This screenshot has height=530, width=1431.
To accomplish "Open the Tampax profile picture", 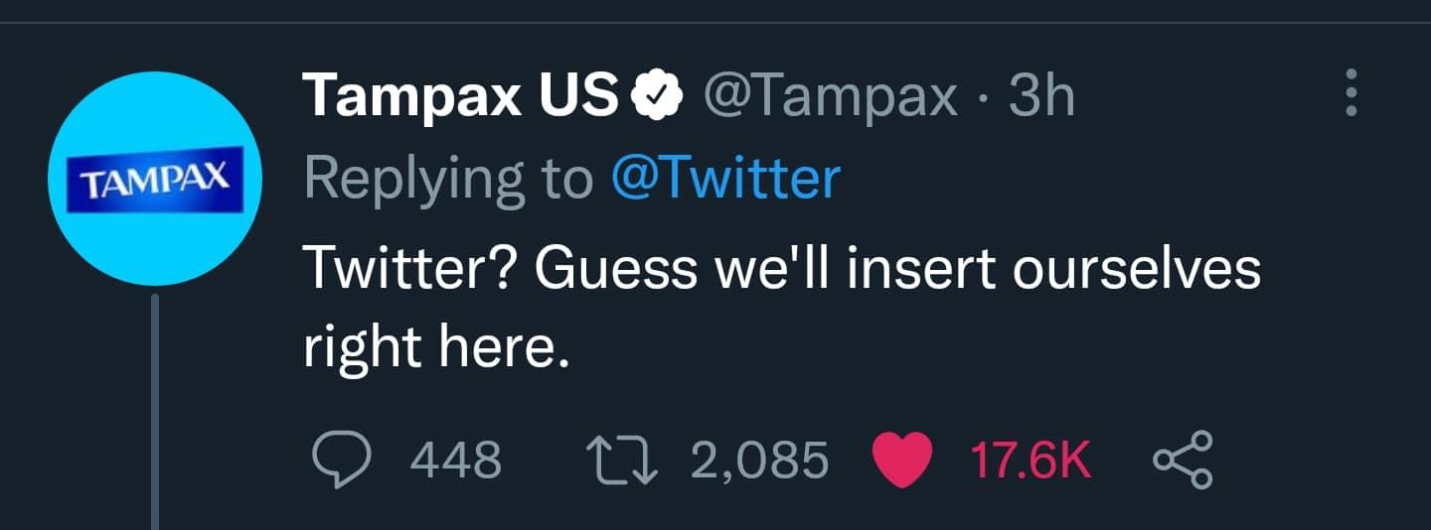I will pyautogui.click(x=154, y=181).
